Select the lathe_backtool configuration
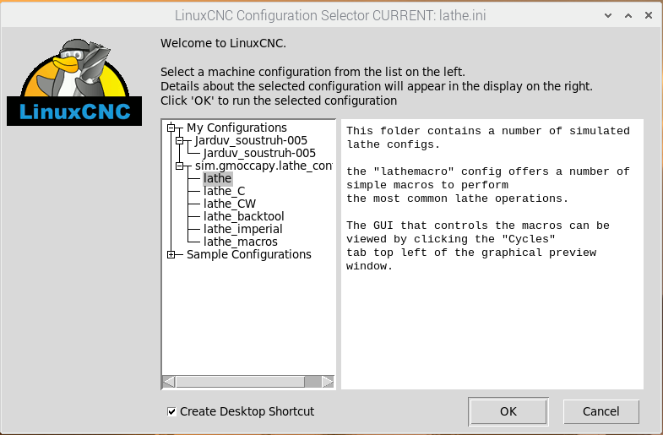This screenshot has height=435, width=663. click(x=242, y=216)
